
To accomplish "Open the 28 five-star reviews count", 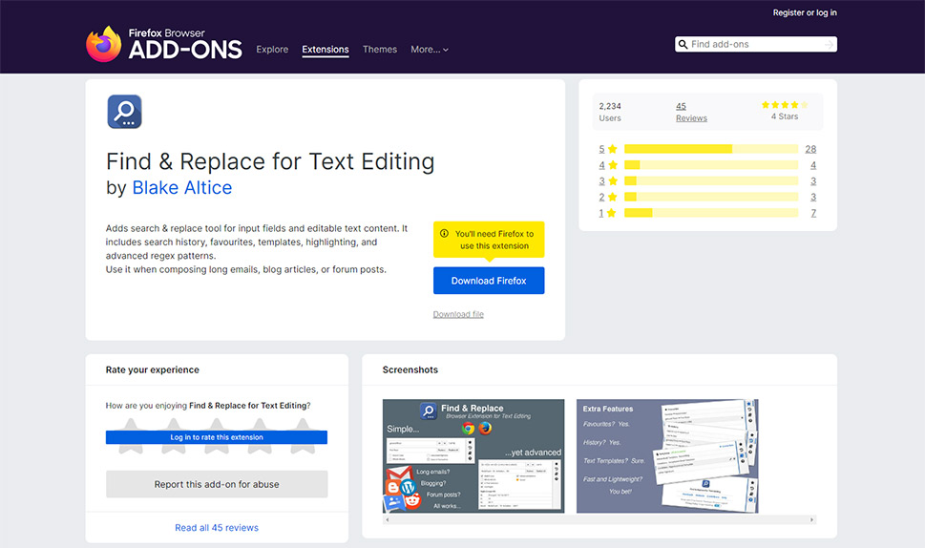I will coord(810,149).
